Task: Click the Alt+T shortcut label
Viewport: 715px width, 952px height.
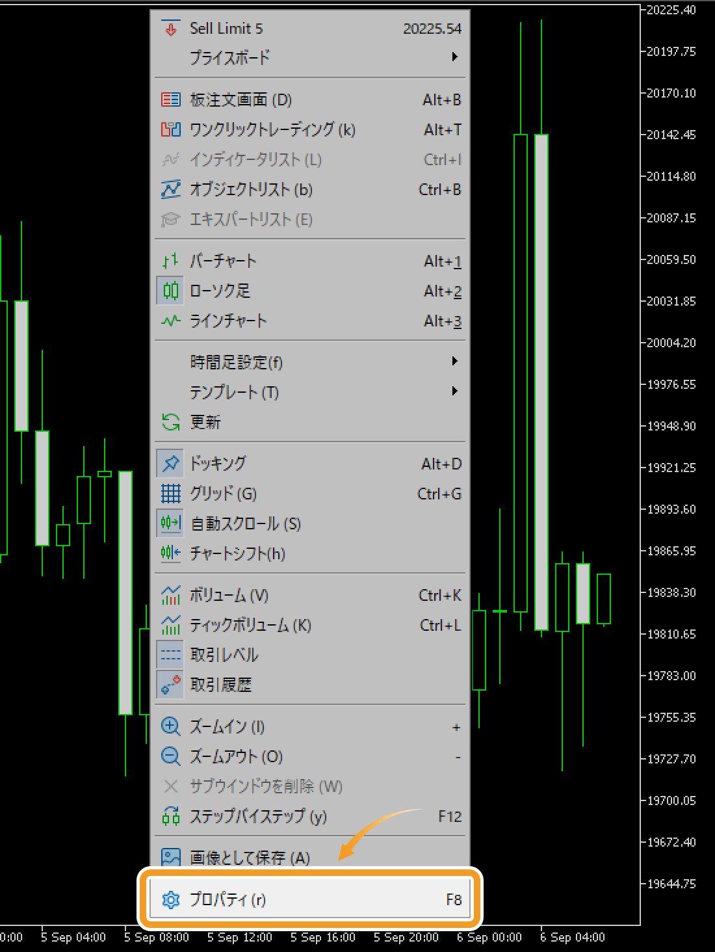Action: (x=443, y=129)
